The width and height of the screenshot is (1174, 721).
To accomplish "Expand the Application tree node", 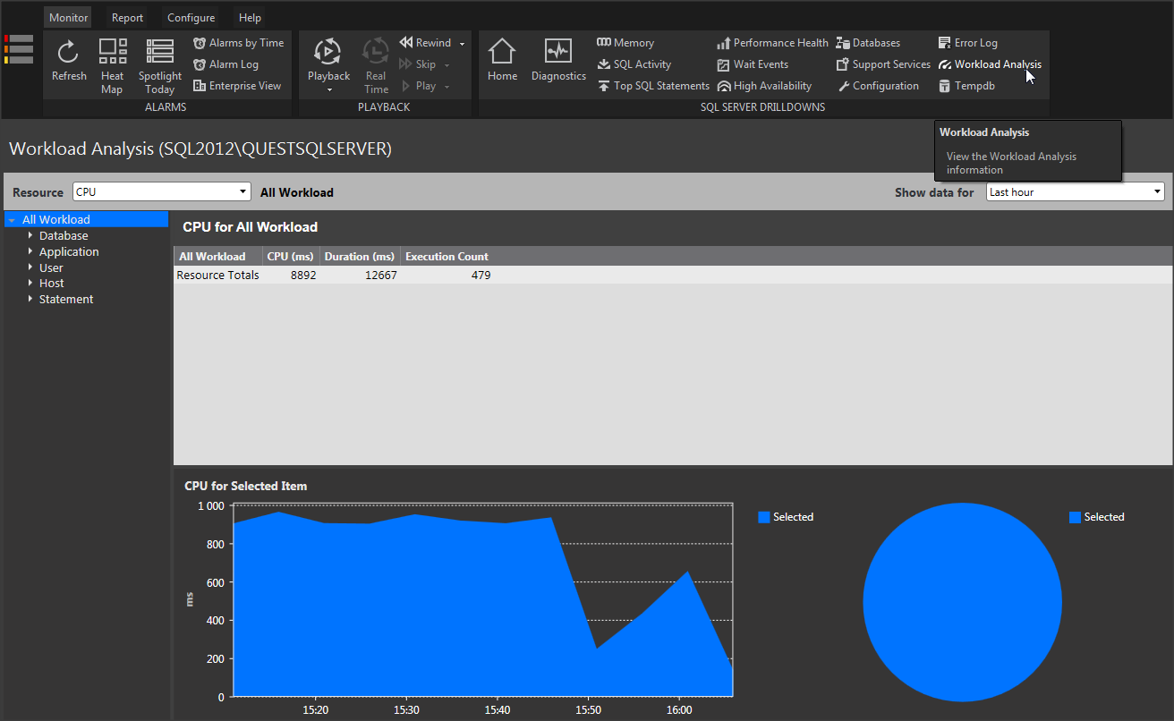I will point(30,251).
